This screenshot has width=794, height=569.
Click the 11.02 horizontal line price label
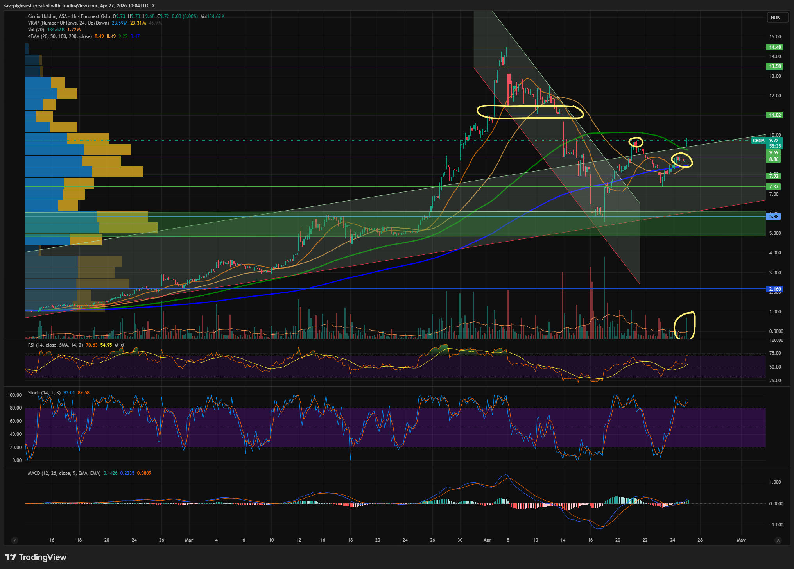tap(775, 115)
